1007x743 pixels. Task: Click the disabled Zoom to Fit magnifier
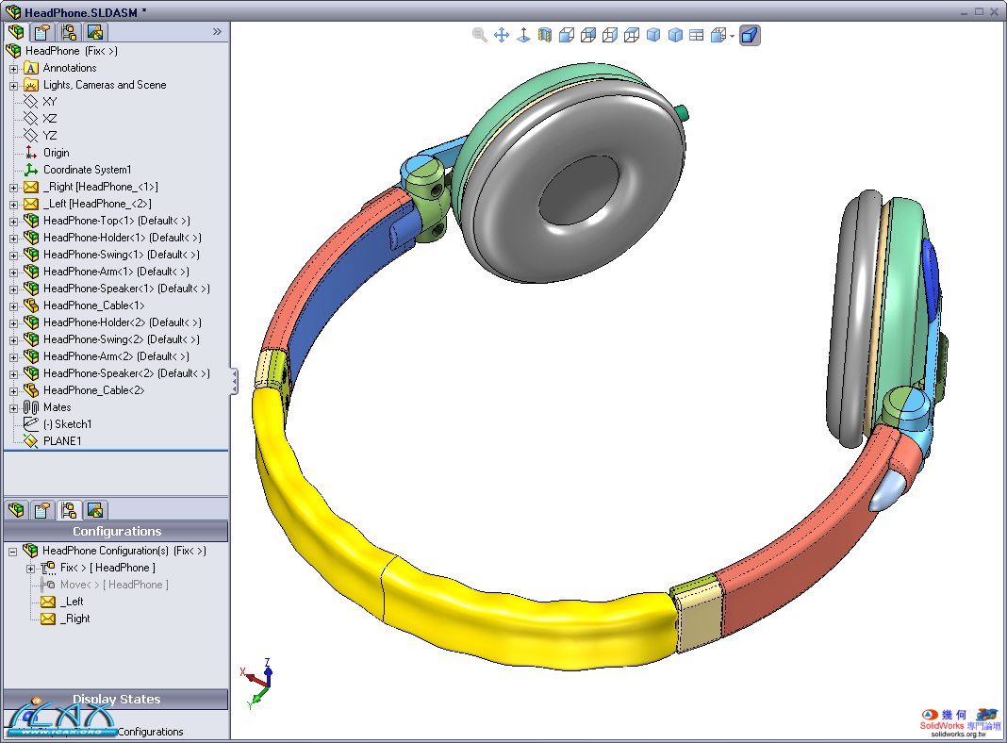pos(480,35)
